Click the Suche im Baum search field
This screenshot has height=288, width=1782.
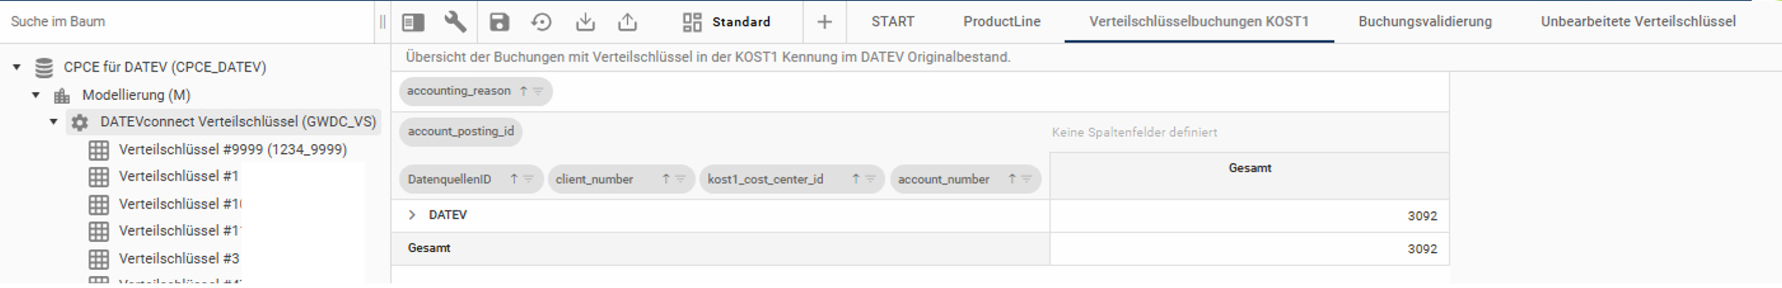(187, 21)
